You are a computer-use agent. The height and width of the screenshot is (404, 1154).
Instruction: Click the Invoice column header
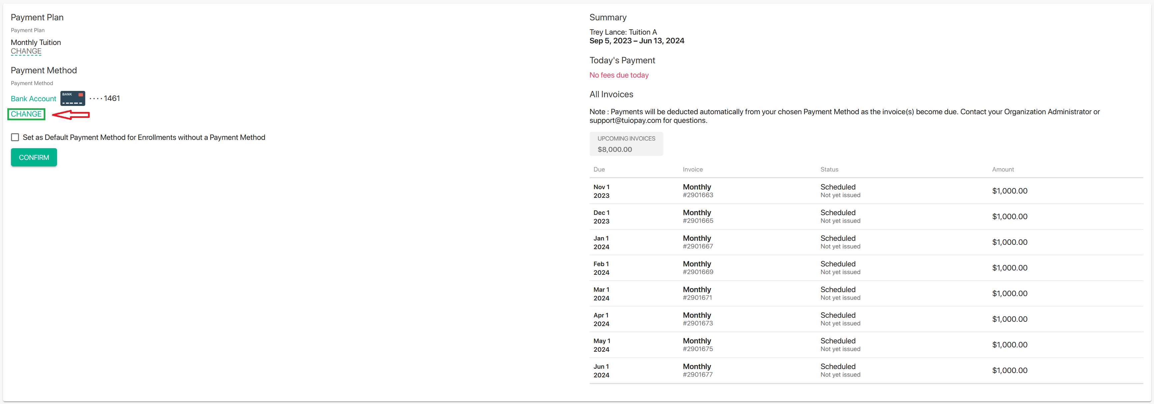coord(693,170)
